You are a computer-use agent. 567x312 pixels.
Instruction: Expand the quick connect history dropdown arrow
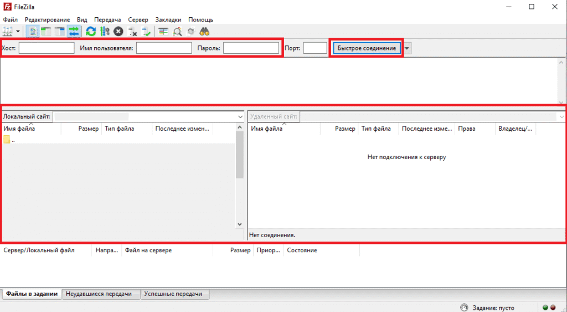[x=407, y=48]
